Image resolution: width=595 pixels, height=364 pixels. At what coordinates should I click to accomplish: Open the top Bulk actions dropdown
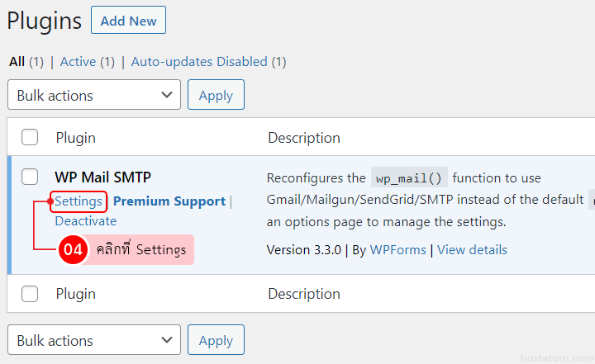[x=94, y=95]
